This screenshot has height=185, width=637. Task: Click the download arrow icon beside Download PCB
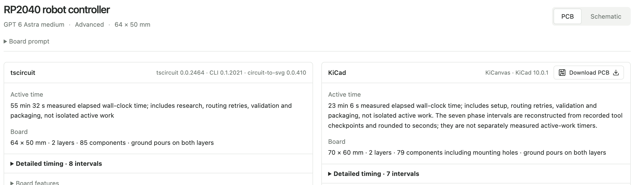[x=616, y=73]
